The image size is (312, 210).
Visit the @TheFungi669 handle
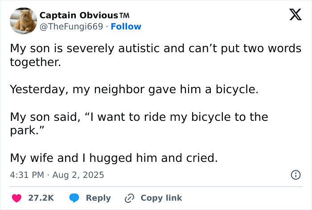72,27
